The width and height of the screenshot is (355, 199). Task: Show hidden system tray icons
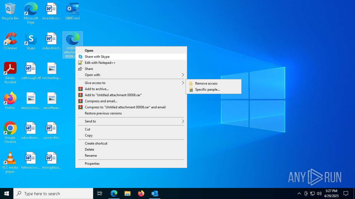pos(299,193)
